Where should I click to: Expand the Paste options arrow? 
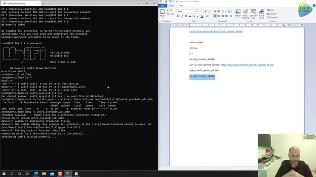(x=162, y=17)
